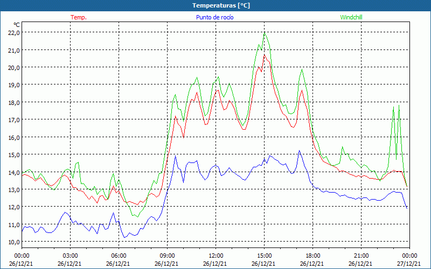Image resolution: width=431 pixels, height=269 pixels.
Task: Select the blue "Punto de rocío" legend label
Action: pyautogui.click(x=214, y=17)
